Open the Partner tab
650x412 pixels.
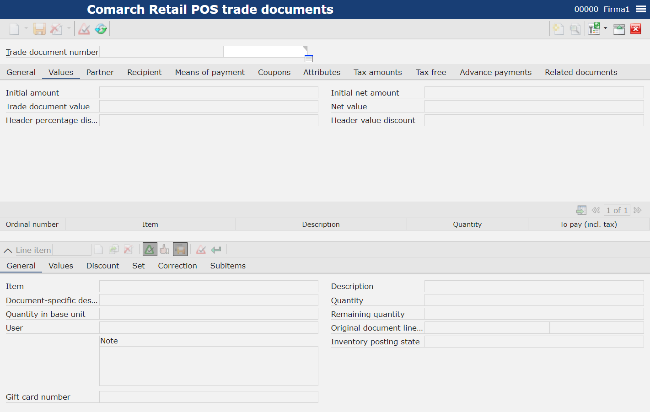(x=100, y=72)
